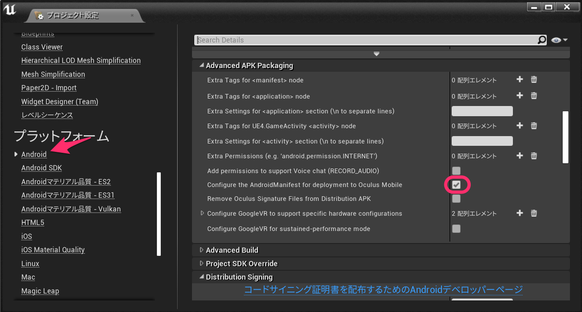Screen dimensions: 582x312
Task: Open the Android developer code signing page link
Action: coord(384,290)
